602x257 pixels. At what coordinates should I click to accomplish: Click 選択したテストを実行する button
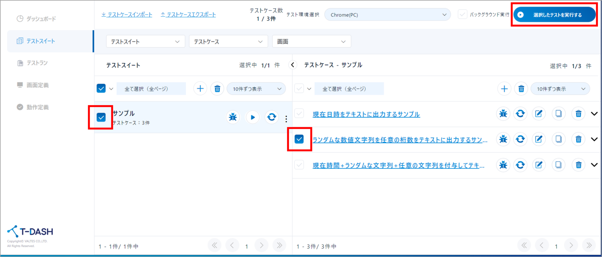click(x=554, y=15)
